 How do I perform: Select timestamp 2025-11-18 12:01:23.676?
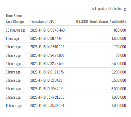[47, 72]
